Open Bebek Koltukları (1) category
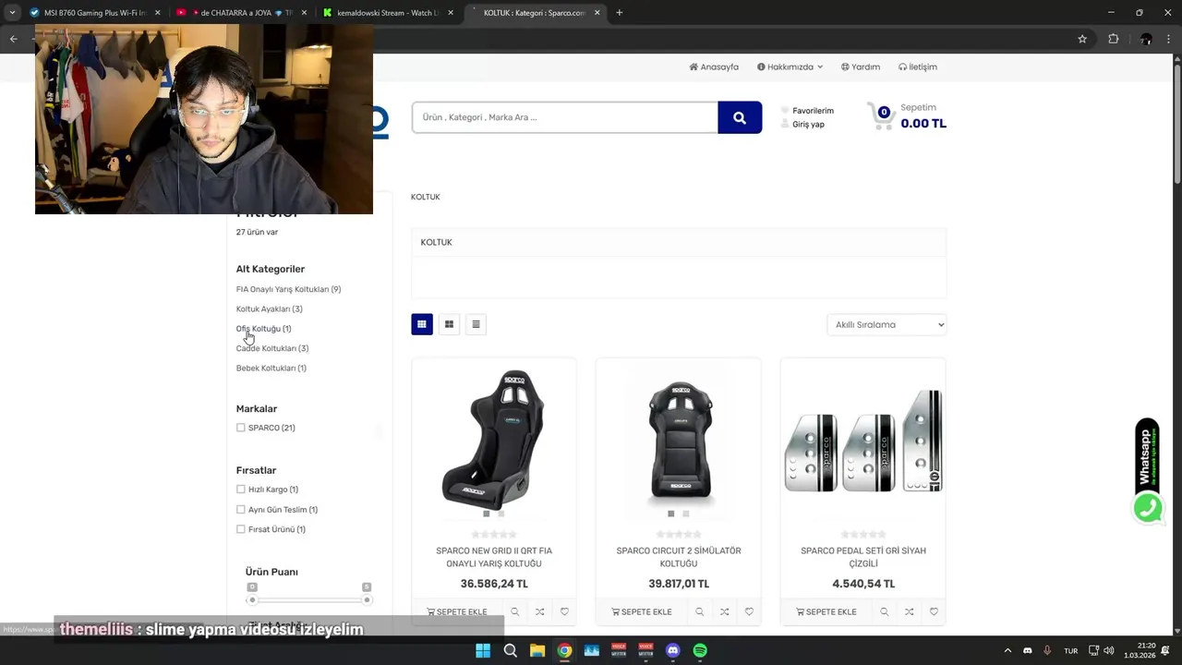The height and width of the screenshot is (665, 1182). coord(271,369)
